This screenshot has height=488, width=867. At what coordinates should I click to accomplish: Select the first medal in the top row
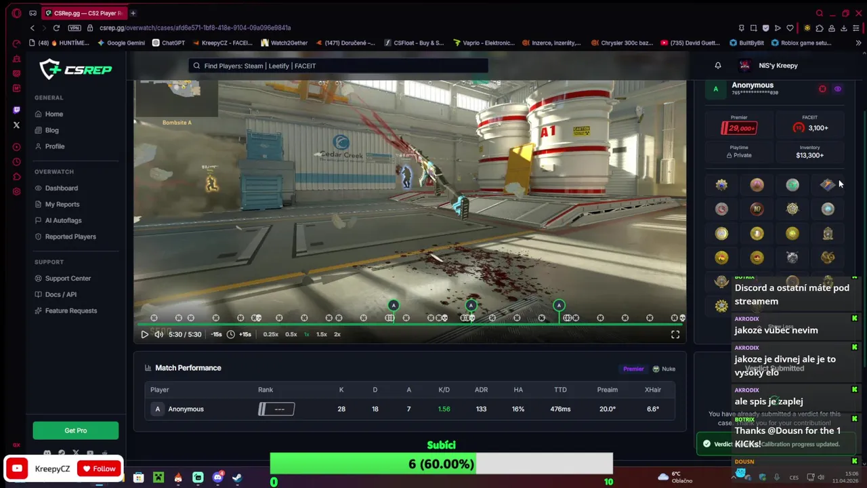(x=721, y=184)
